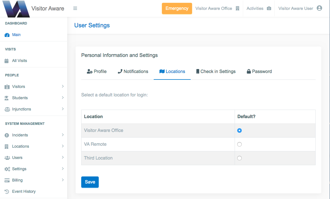
Task: Click the VA Remote table row text
Action: click(x=95, y=144)
